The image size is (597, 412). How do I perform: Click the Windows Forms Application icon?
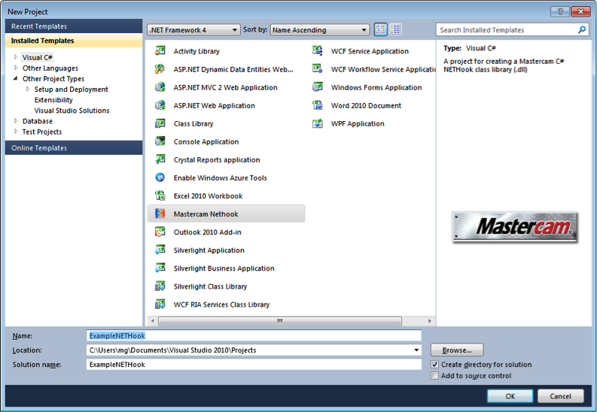pos(318,87)
